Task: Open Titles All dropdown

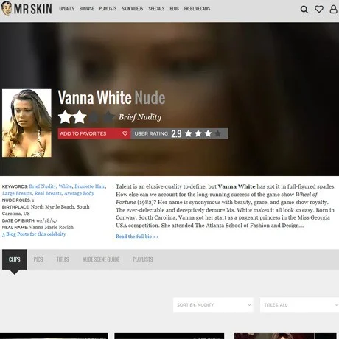Action: [x=299, y=305]
